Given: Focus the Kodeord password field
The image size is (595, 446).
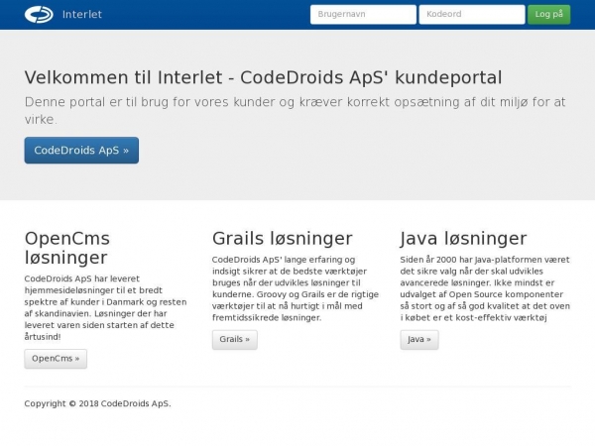Looking at the screenshot, I should (472, 15).
